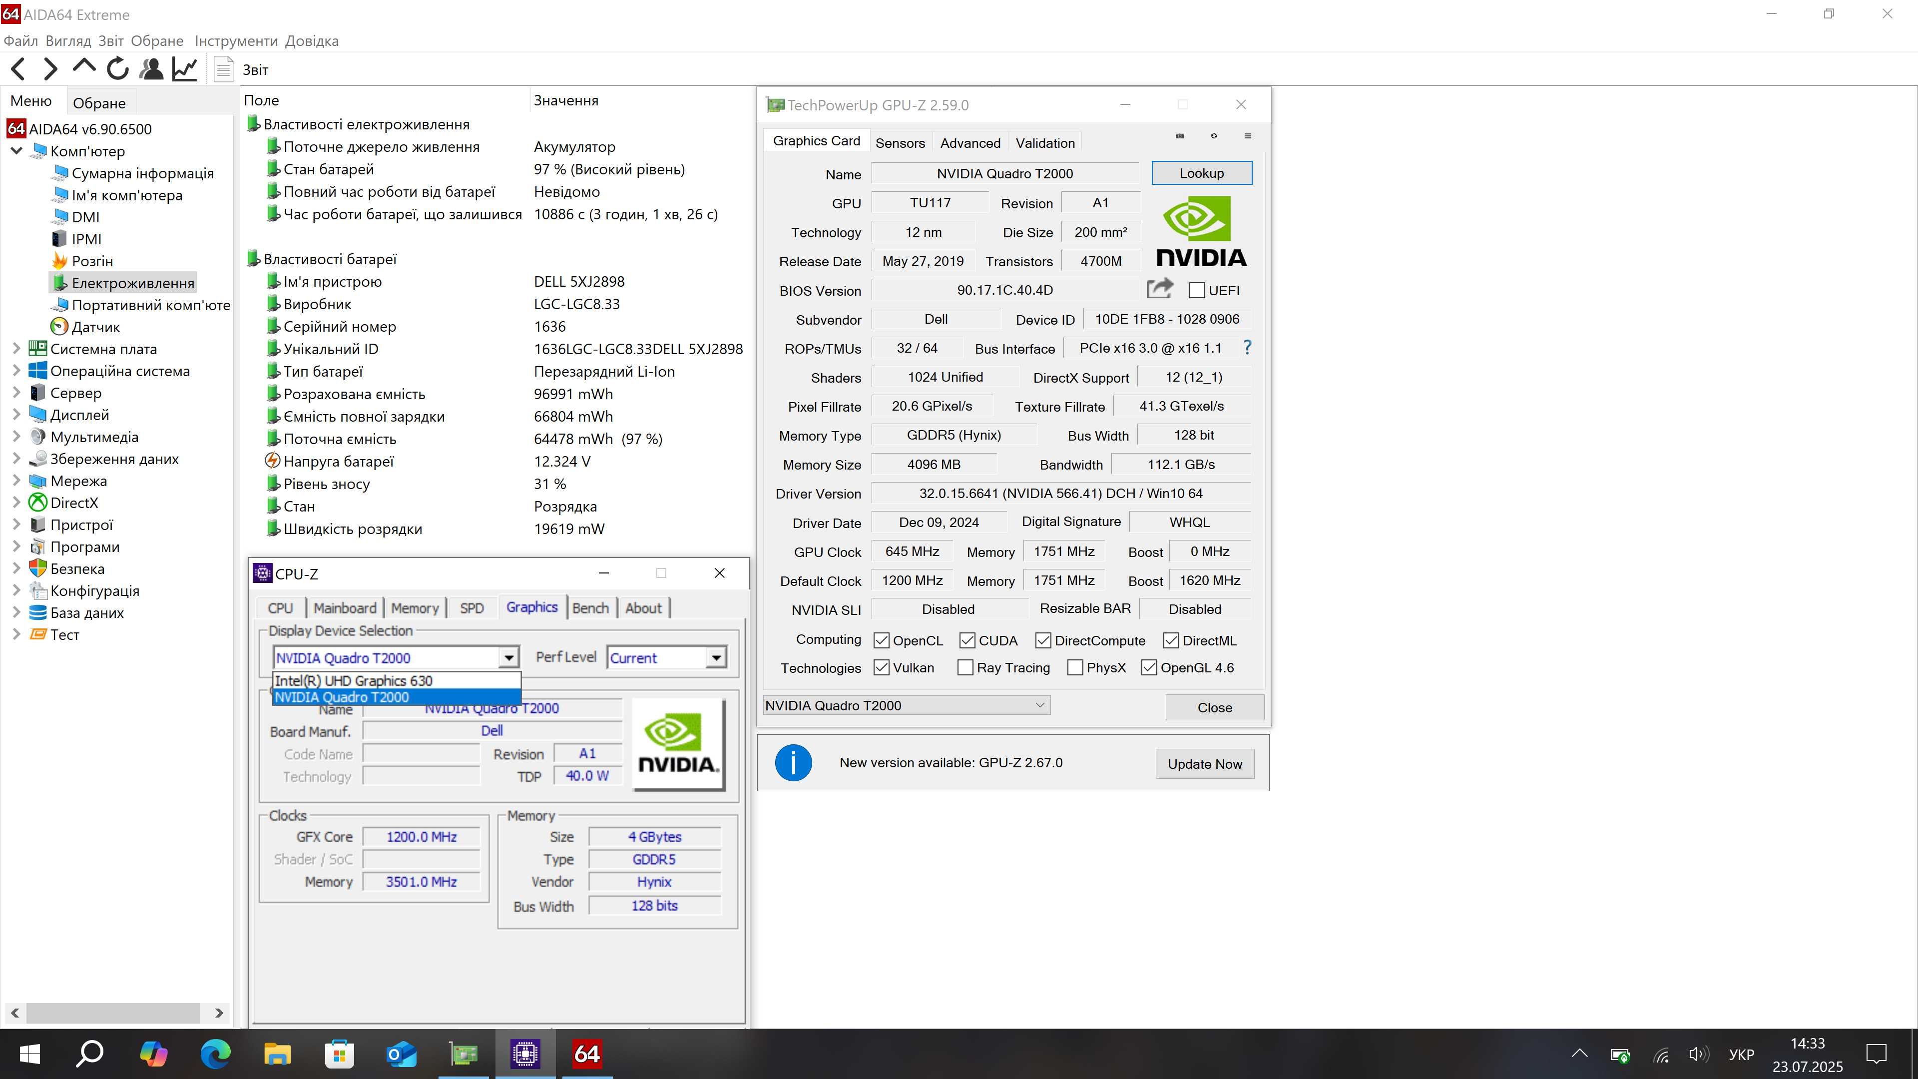1918x1079 pixels.
Task: Click the AIDA64 forward navigation arrow
Action: coord(50,69)
